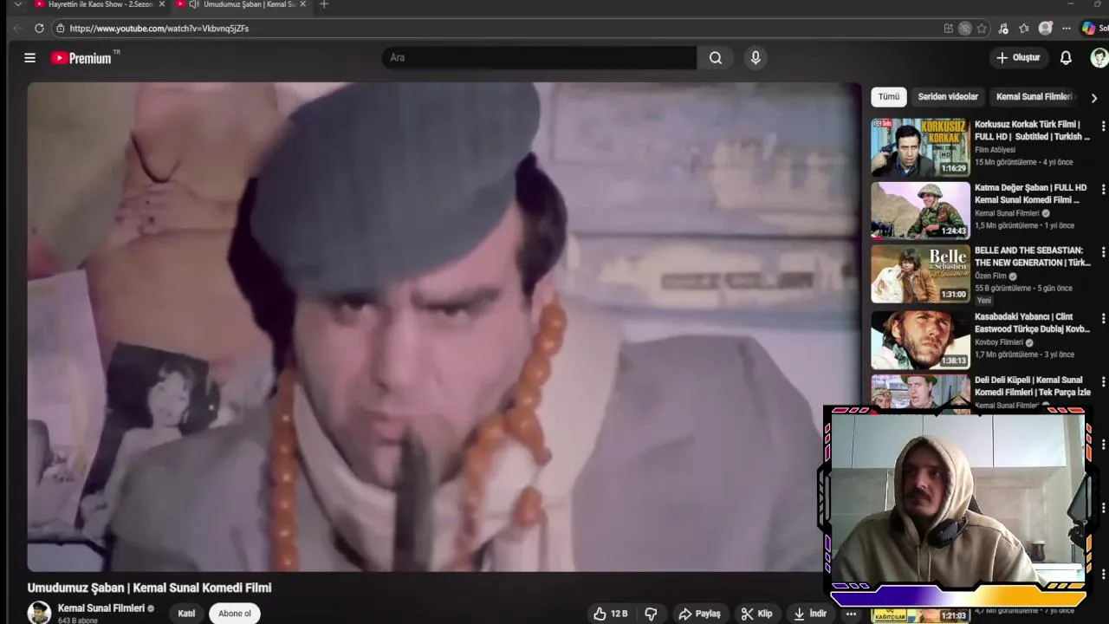Open browser profile icon in toolbar

coord(1046,29)
